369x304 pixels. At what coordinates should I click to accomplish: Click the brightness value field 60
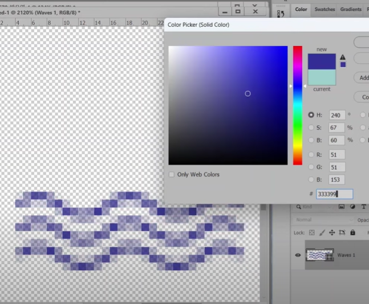(336, 140)
